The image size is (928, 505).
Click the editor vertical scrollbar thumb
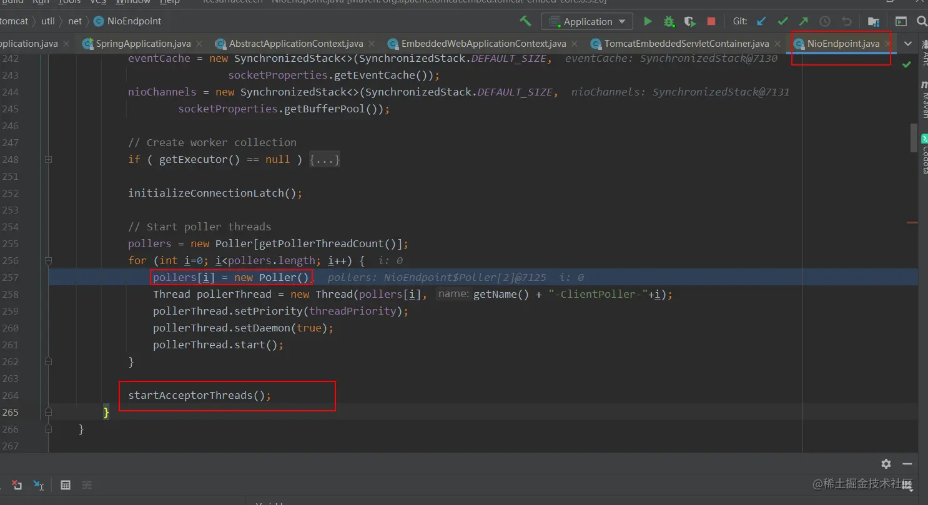click(x=914, y=138)
